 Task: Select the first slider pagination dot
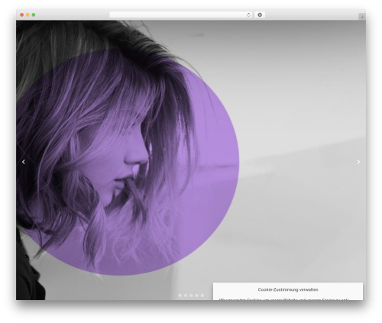click(x=180, y=296)
